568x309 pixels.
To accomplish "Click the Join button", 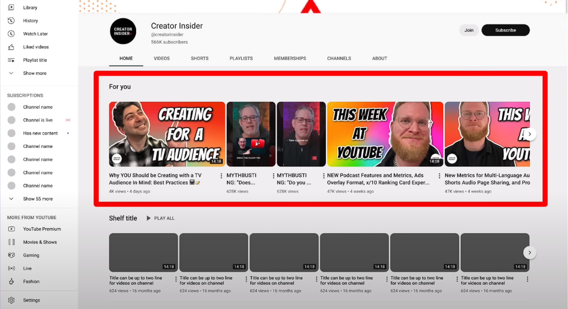I will pyautogui.click(x=469, y=30).
